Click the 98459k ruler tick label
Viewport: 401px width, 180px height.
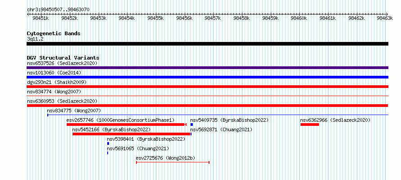pyautogui.click(x=271, y=18)
